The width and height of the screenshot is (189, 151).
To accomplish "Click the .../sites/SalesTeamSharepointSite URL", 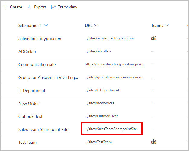I will (x=111, y=129).
